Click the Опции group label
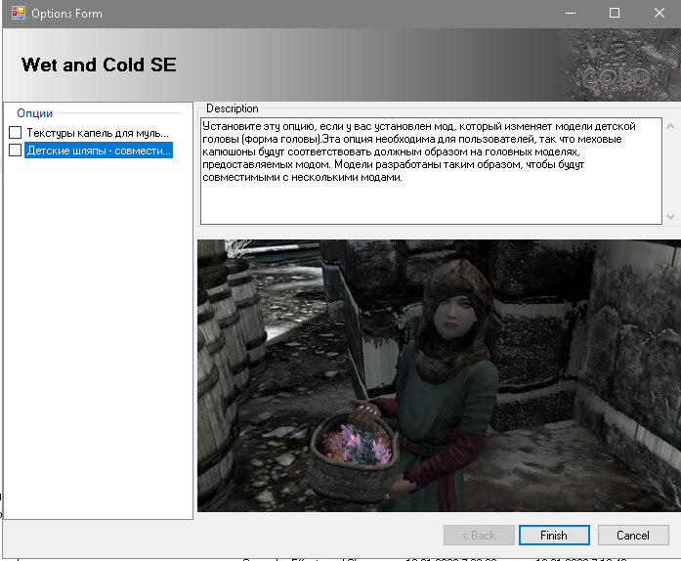The width and height of the screenshot is (681, 561). [x=35, y=113]
